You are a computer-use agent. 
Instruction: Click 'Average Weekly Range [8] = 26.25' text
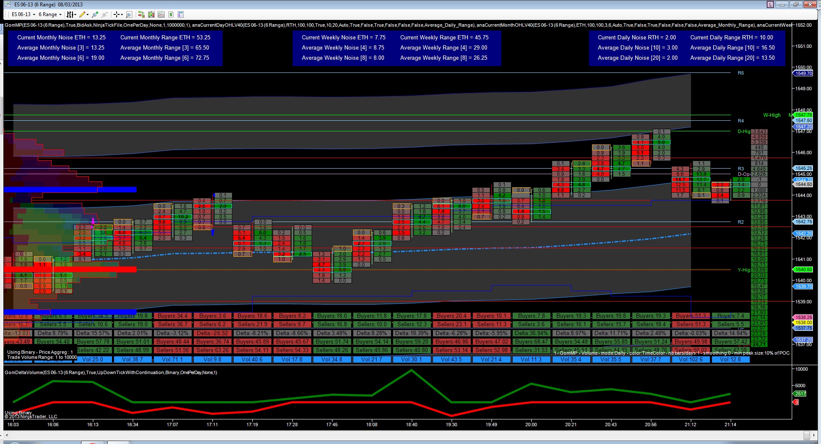(x=444, y=58)
